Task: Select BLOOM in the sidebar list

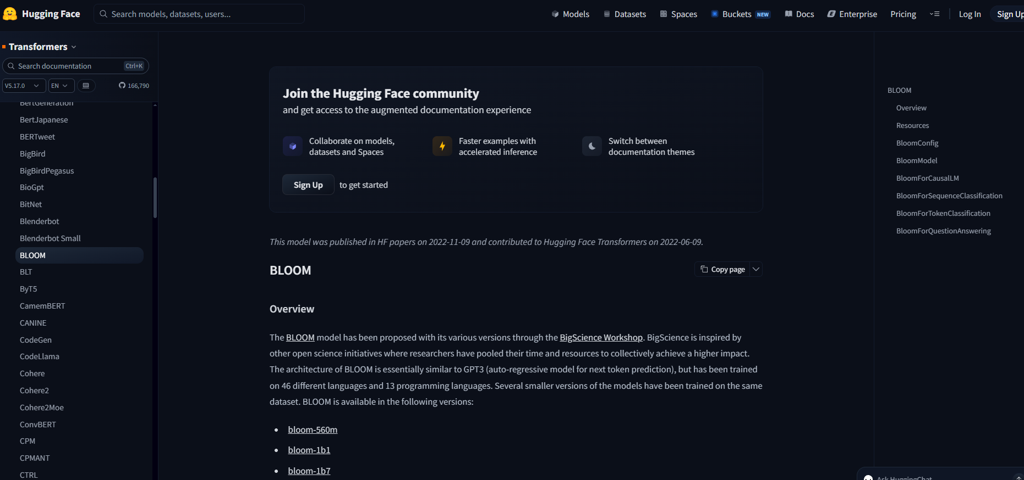Action: (x=79, y=255)
